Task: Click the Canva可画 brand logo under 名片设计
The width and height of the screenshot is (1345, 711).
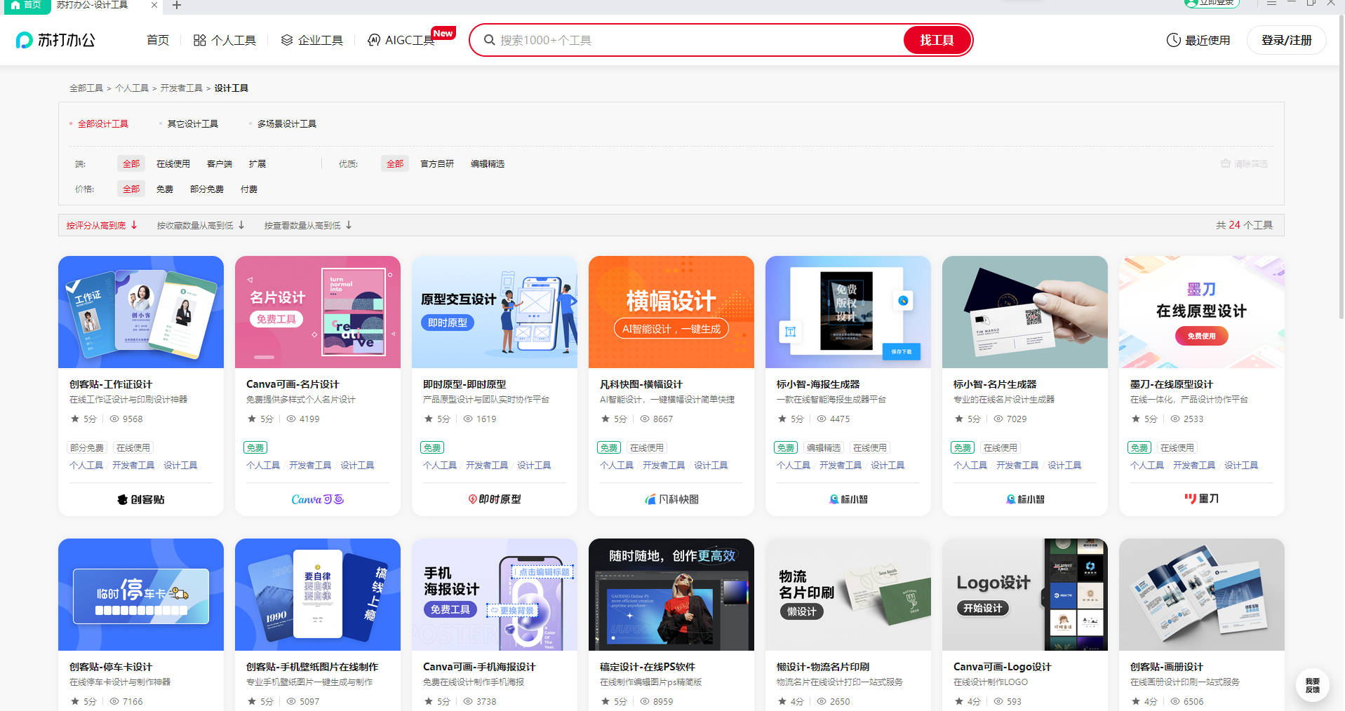Action: [318, 499]
